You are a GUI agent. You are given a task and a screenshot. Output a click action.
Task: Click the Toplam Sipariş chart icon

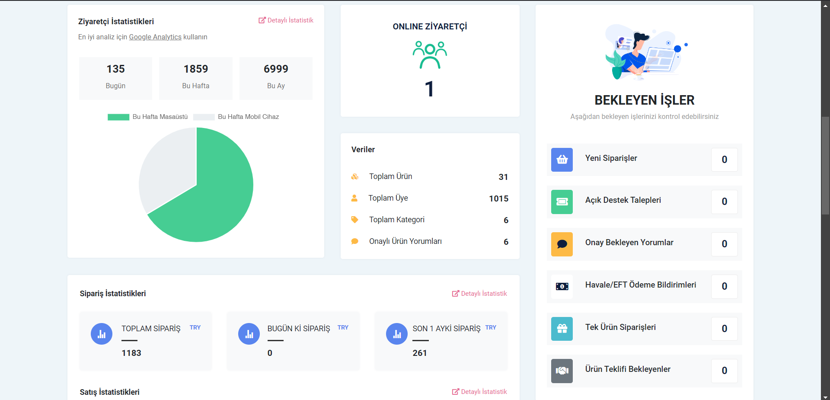point(102,334)
